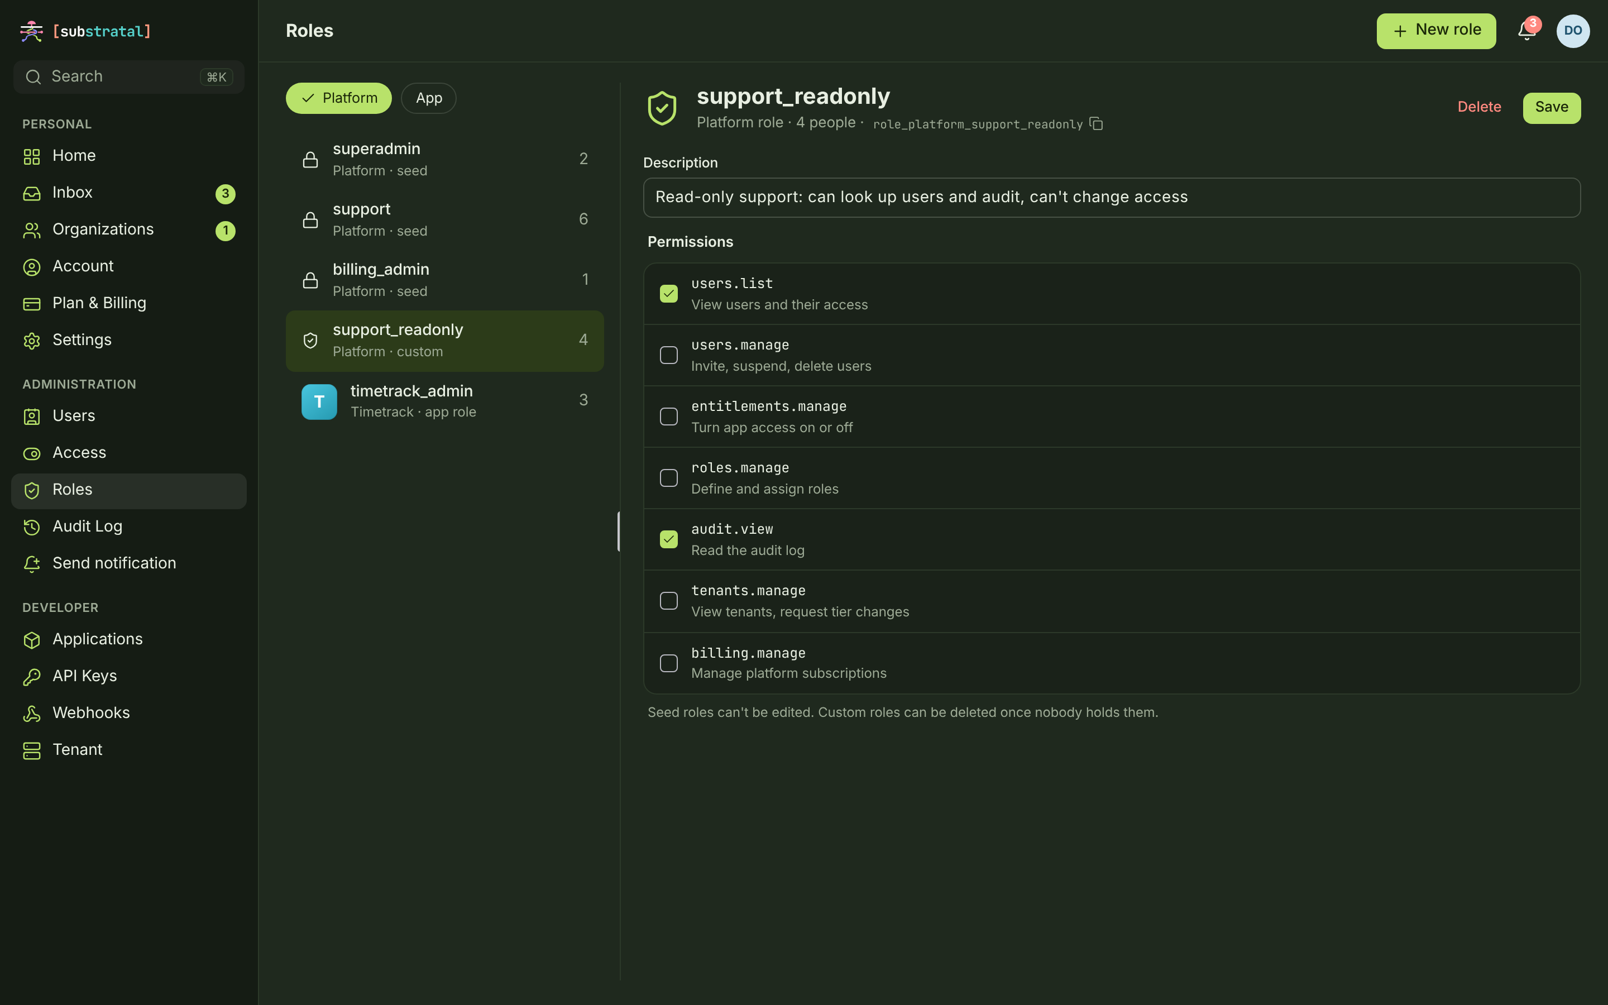Uncheck the audit.view permission
Screen dimensions: 1608x1005
coord(668,539)
